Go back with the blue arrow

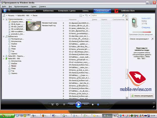[5, 10]
